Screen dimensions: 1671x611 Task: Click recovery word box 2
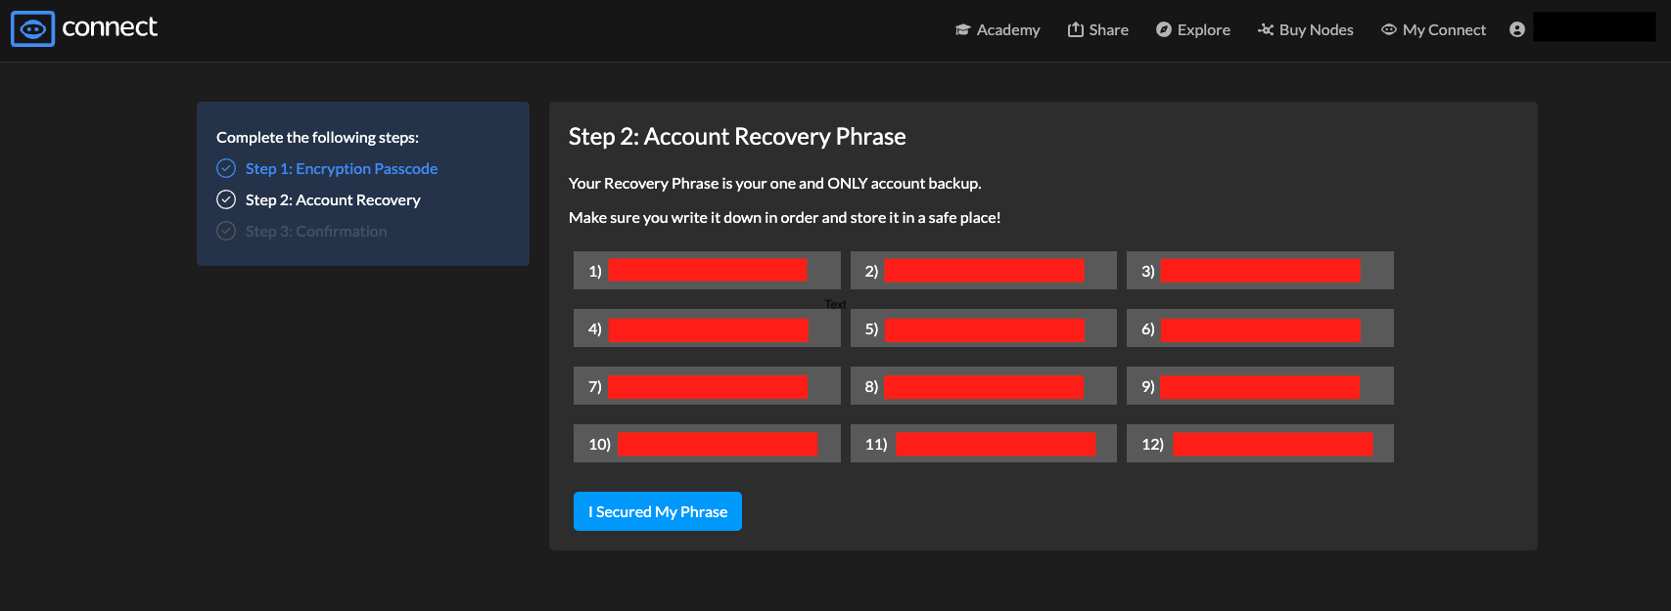point(984,271)
